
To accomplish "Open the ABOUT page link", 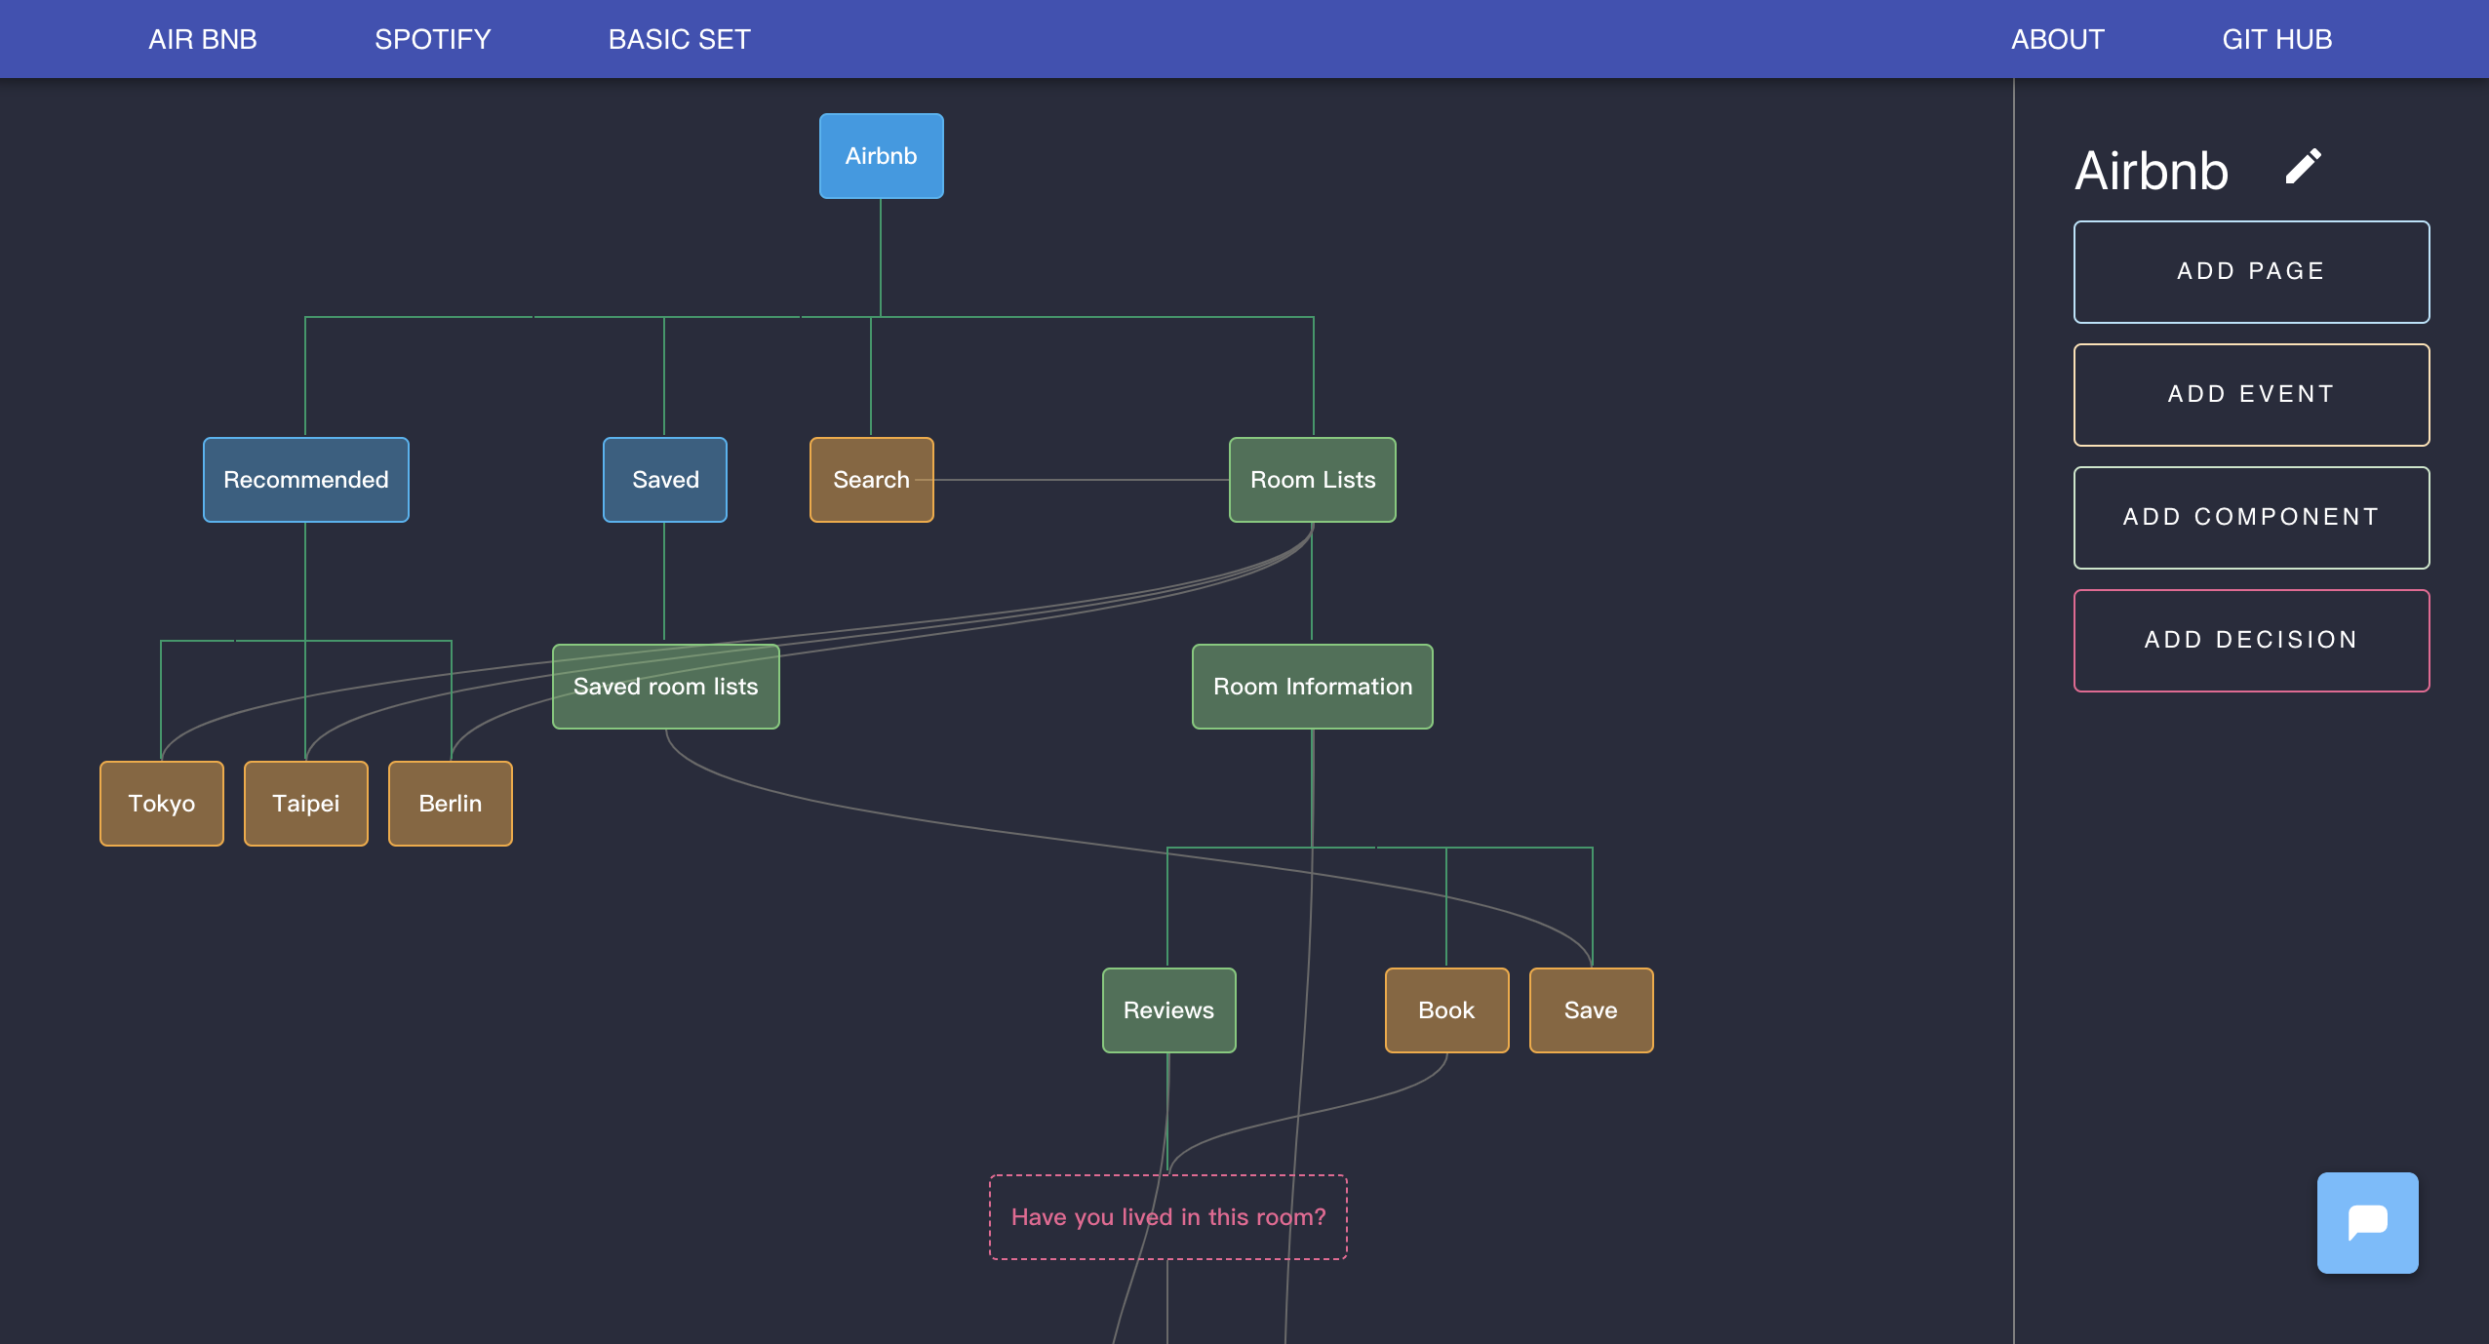I will [x=2057, y=39].
